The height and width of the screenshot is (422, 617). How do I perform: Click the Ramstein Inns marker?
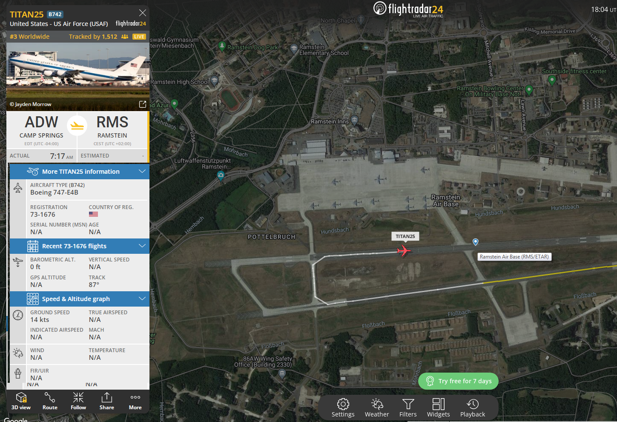(354, 120)
